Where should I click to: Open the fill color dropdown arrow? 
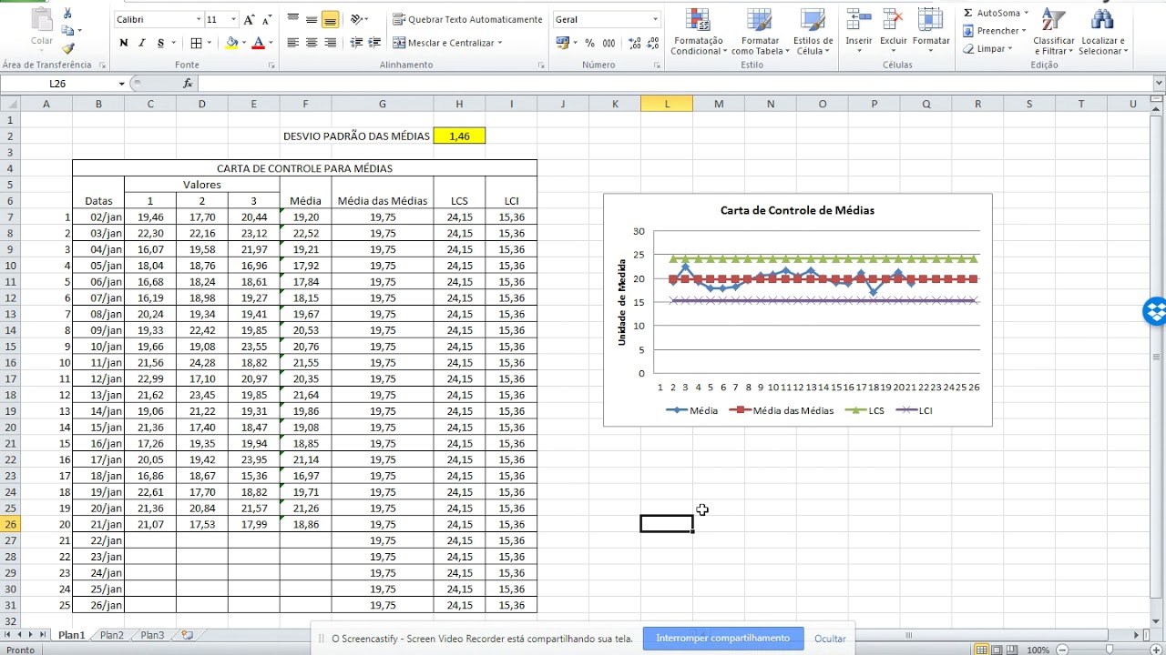[x=245, y=43]
